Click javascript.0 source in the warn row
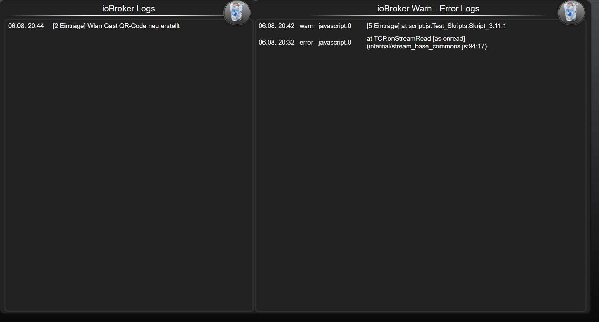The width and height of the screenshot is (599, 322). 335,26
